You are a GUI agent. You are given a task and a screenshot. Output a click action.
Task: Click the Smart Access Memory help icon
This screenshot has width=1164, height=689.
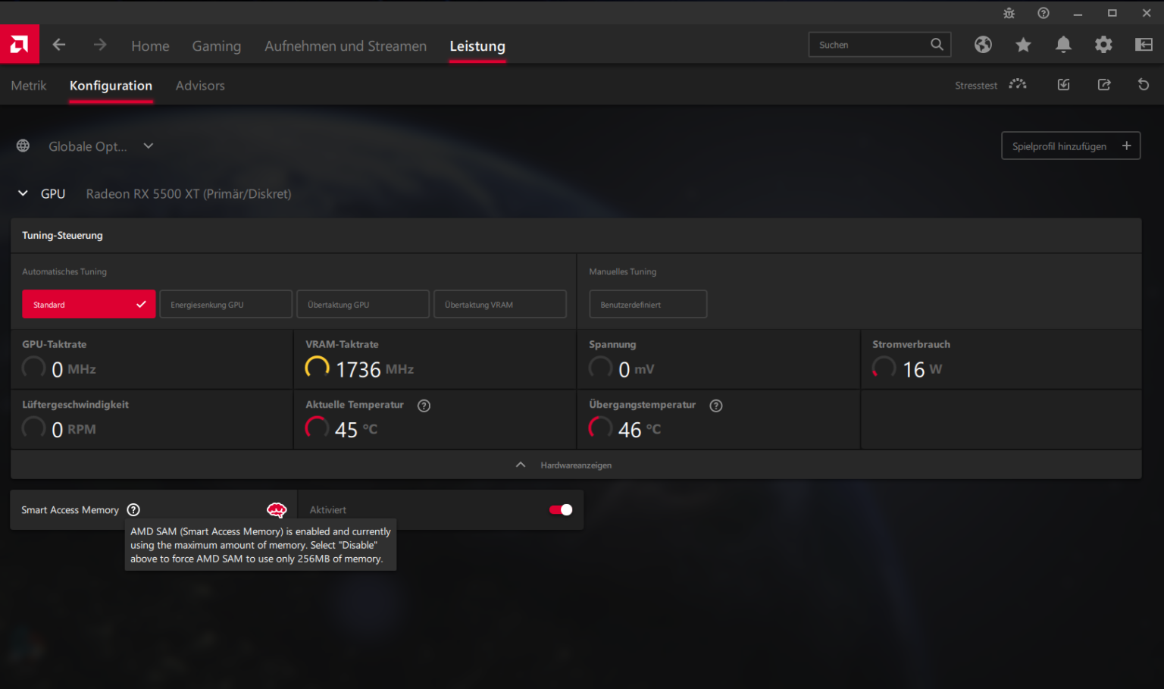(133, 510)
